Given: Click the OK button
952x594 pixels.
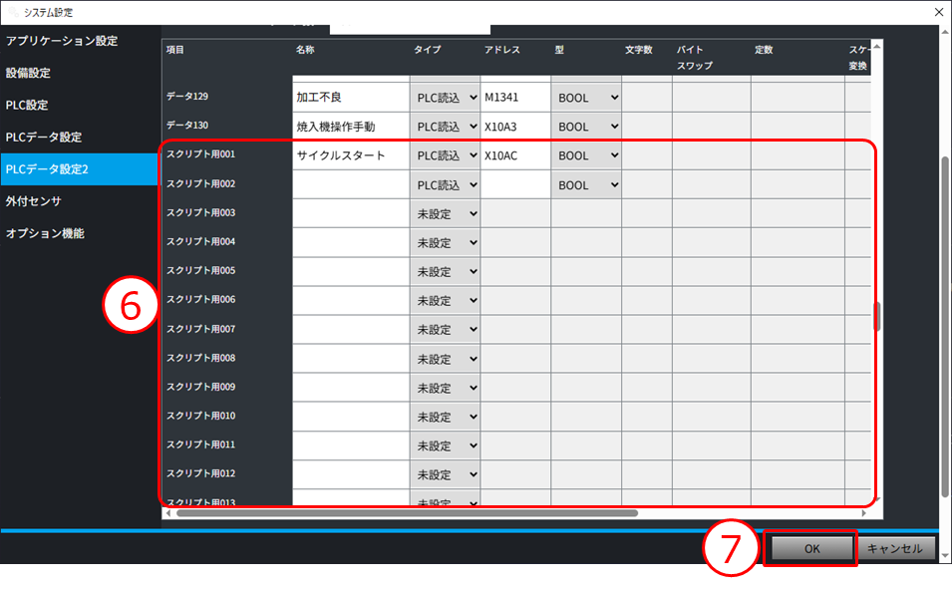Looking at the screenshot, I should click(x=811, y=548).
